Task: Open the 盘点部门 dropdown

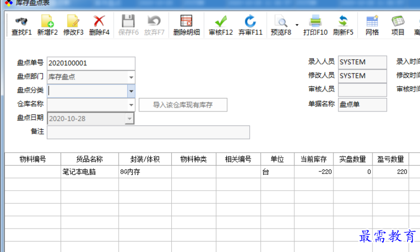Action: point(131,77)
